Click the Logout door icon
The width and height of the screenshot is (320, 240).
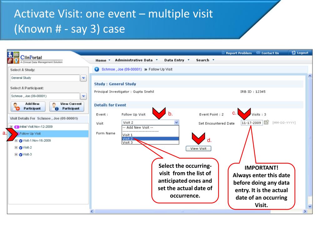coord(293,52)
